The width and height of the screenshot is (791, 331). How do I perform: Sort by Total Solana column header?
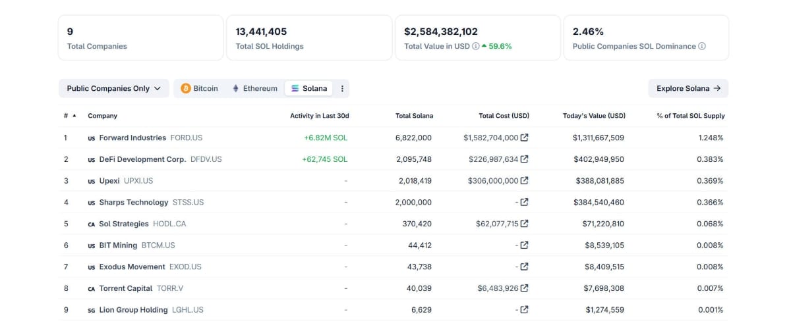click(x=414, y=116)
